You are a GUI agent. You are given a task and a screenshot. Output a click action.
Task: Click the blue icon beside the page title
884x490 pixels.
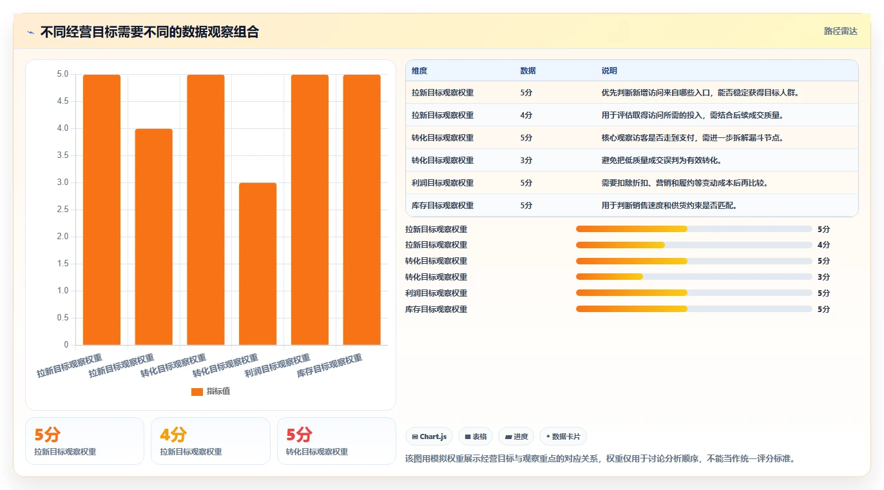click(x=31, y=32)
